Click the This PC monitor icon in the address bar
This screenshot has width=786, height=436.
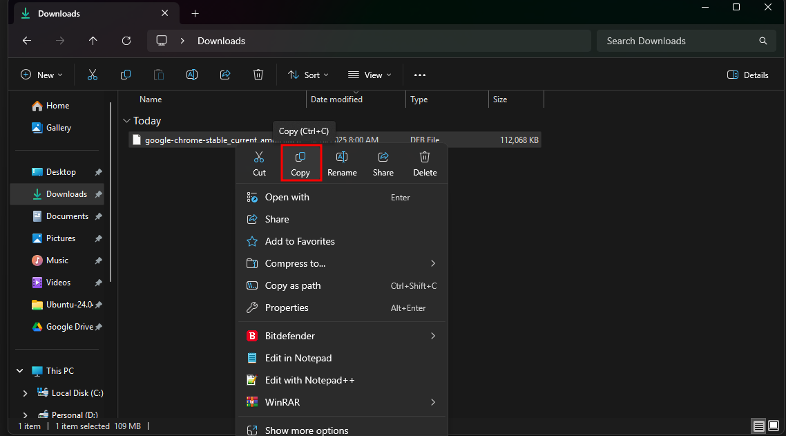coord(162,41)
